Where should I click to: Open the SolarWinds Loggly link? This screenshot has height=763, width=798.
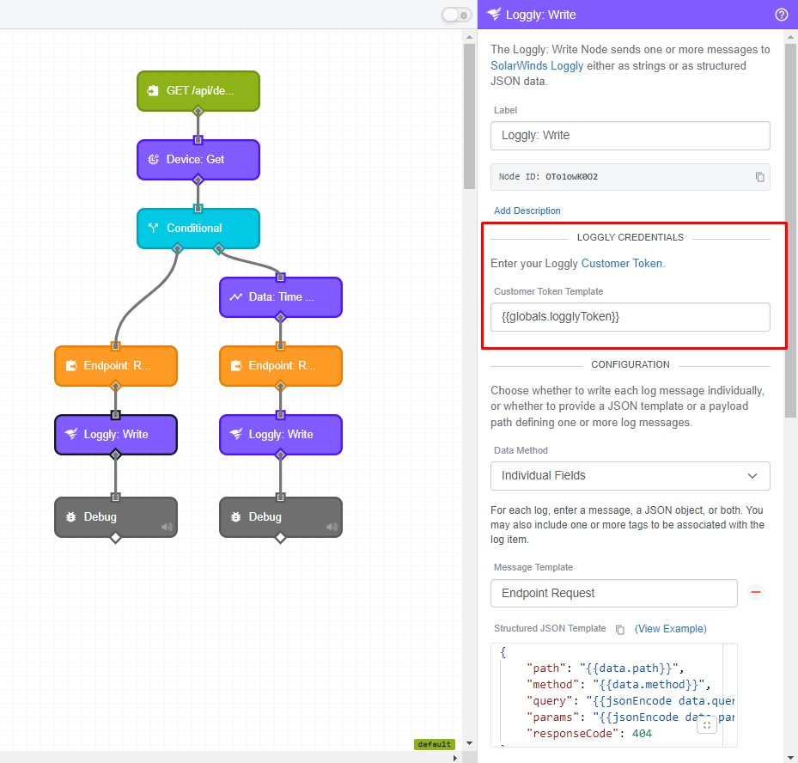[x=537, y=65]
